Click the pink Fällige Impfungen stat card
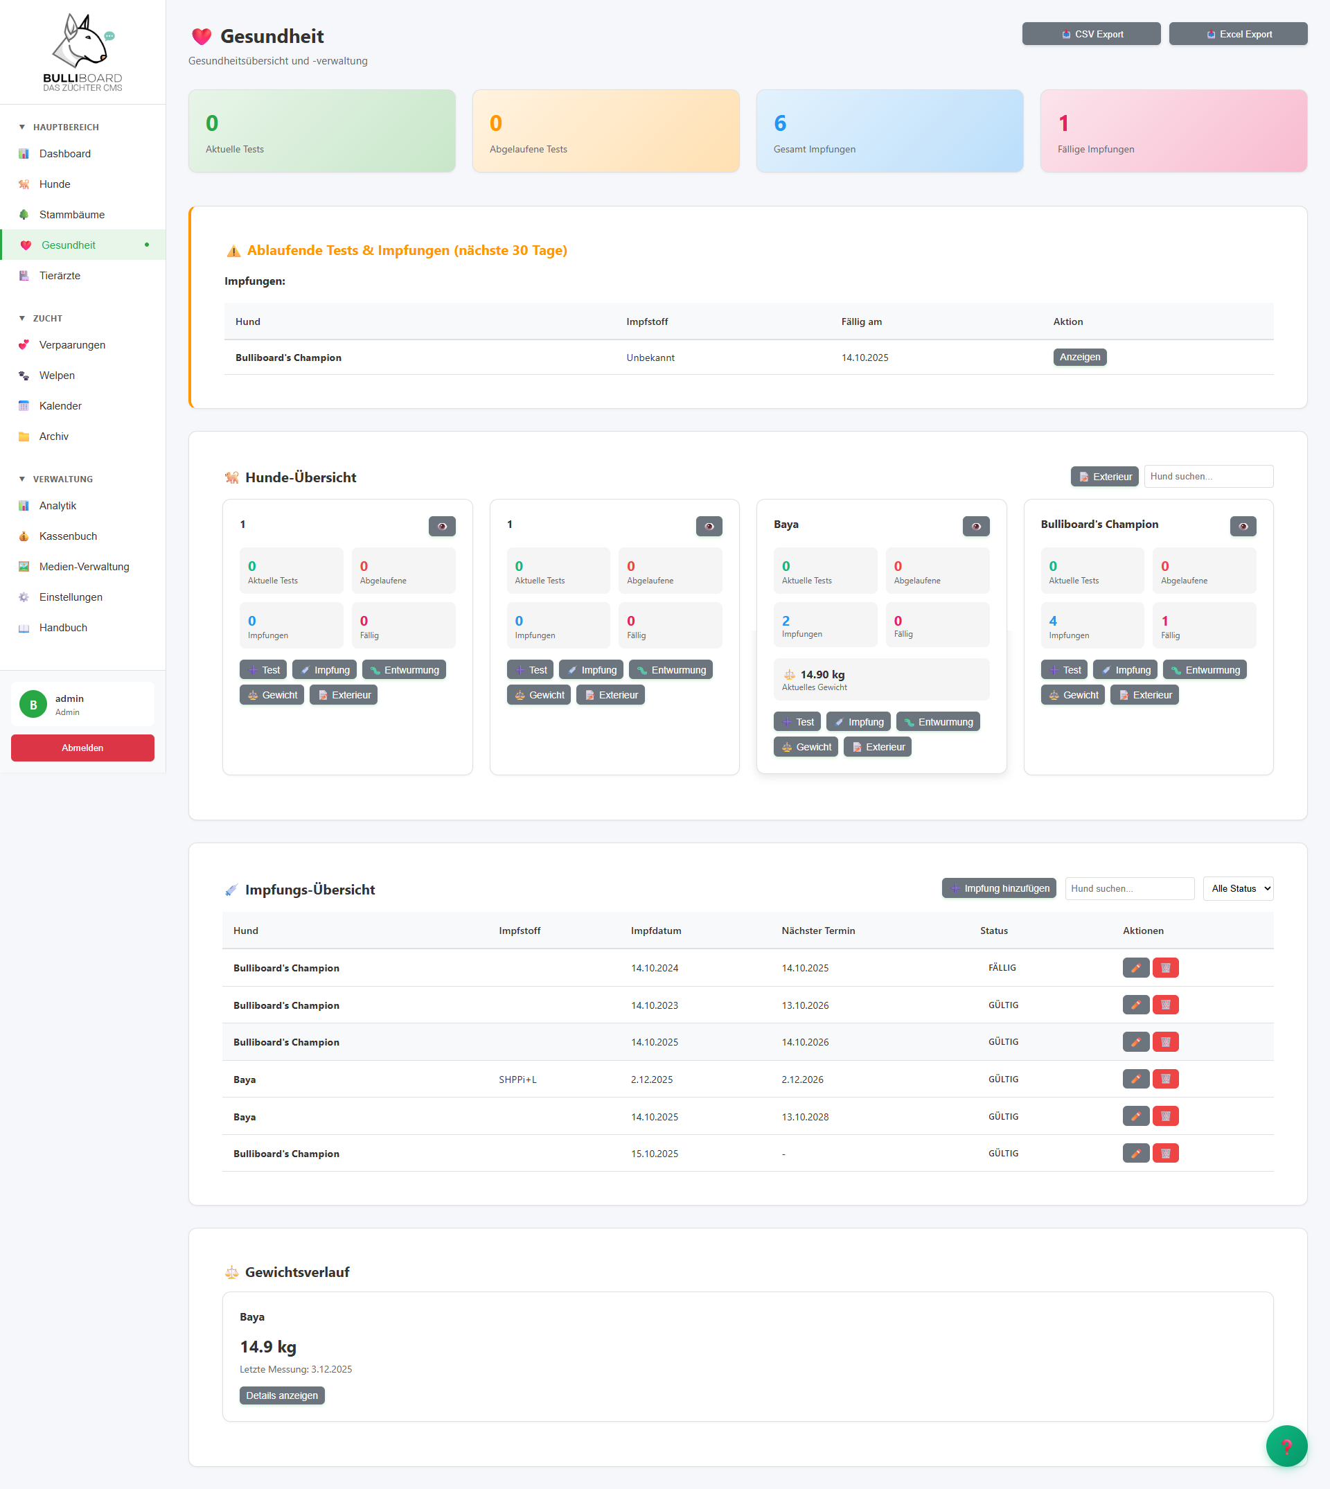Screen dimensions: 1330x1489 (x=1173, y=132)
